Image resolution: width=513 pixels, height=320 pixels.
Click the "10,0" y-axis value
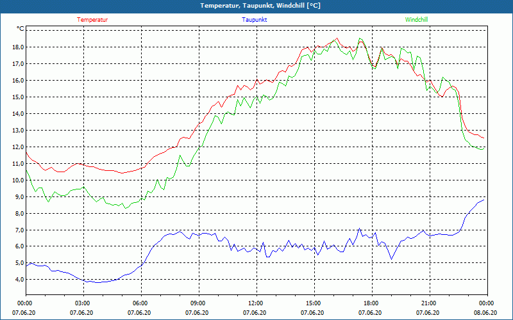coord(18,180)
